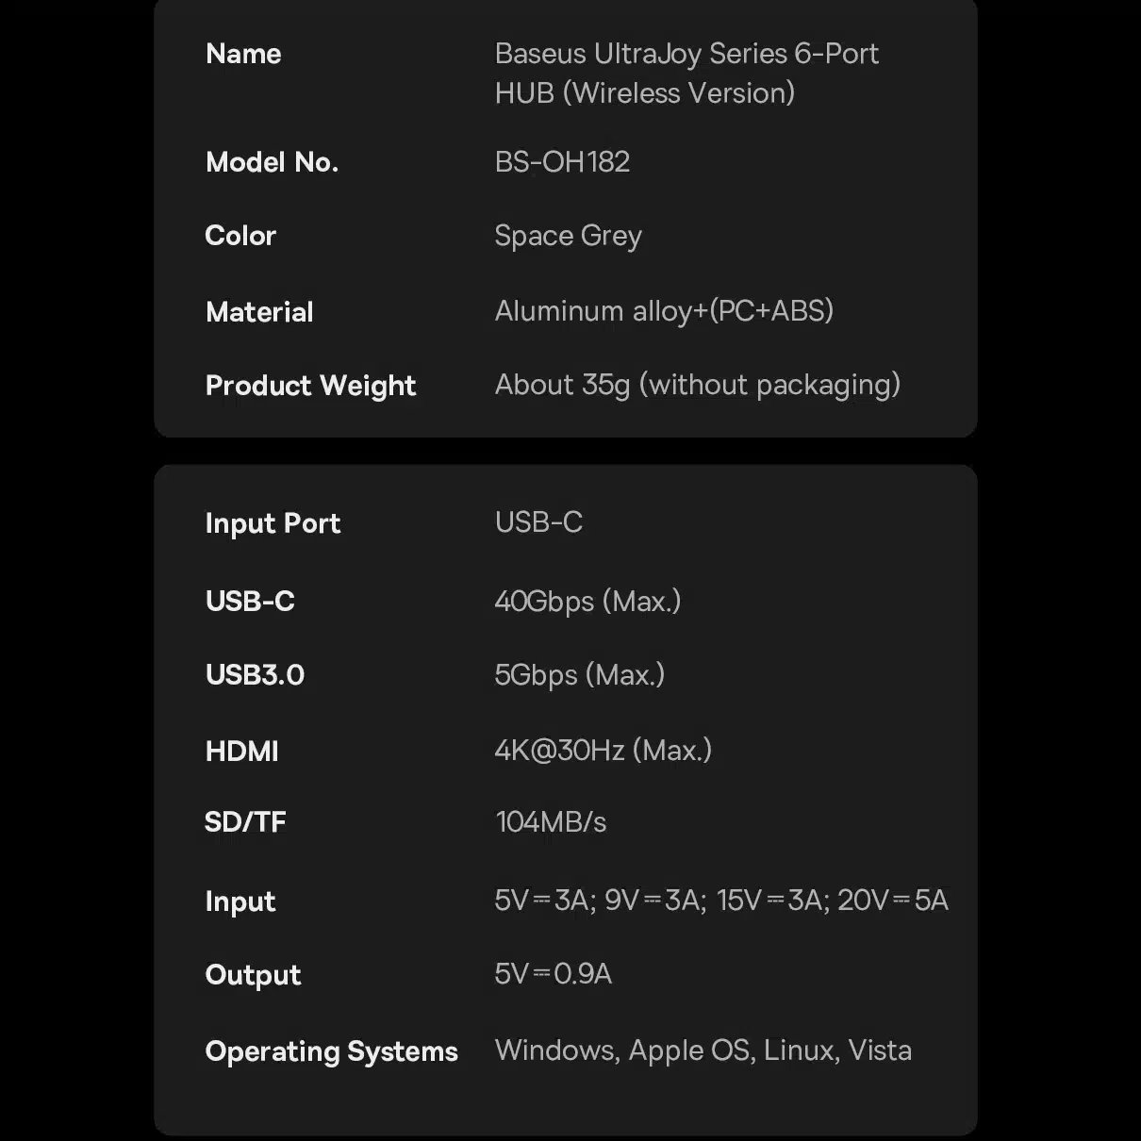Click the Space Grey color value
Screen dimensions: 1141x1141
tap(568, 236)
